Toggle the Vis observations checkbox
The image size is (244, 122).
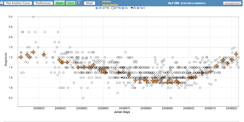pos(123,8)
